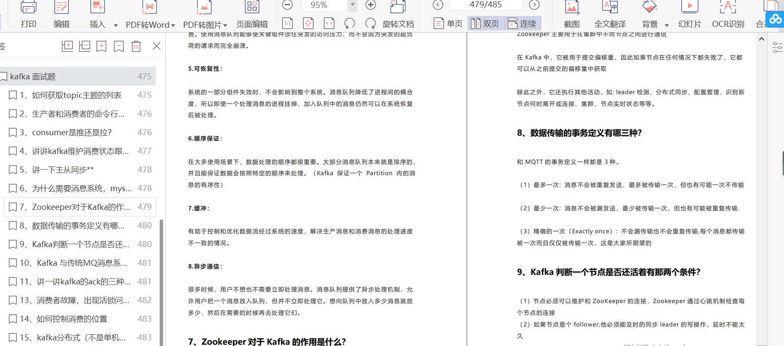This screenshot has width=784, height=346.
Task: Open bookmark '2、生产者和消费者的命令行...'
Action: (x=80, y=114)
